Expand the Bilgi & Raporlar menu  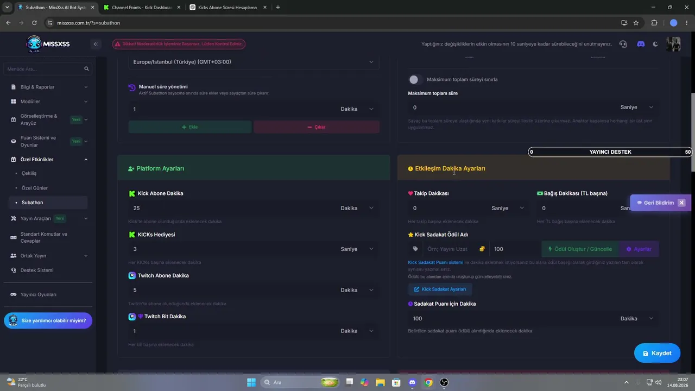point(49,87)
